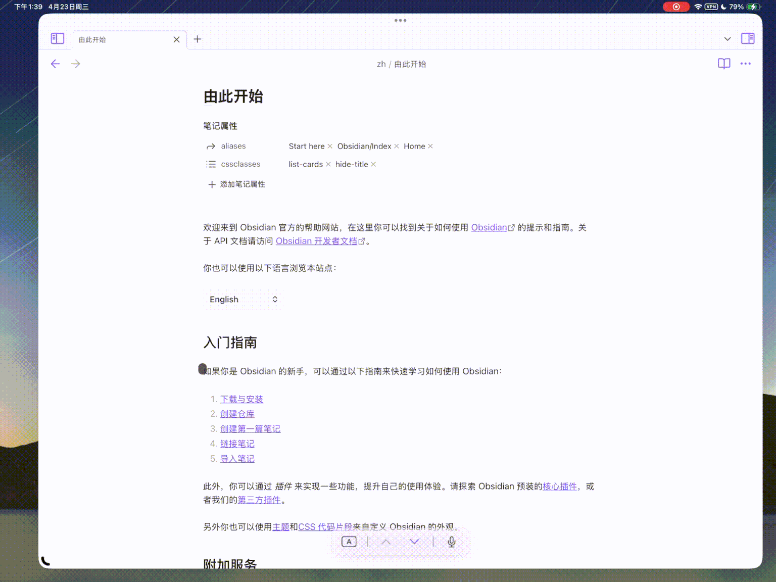Open the 链接笔记 link
The image size is (776, 582).
[237, 444]
